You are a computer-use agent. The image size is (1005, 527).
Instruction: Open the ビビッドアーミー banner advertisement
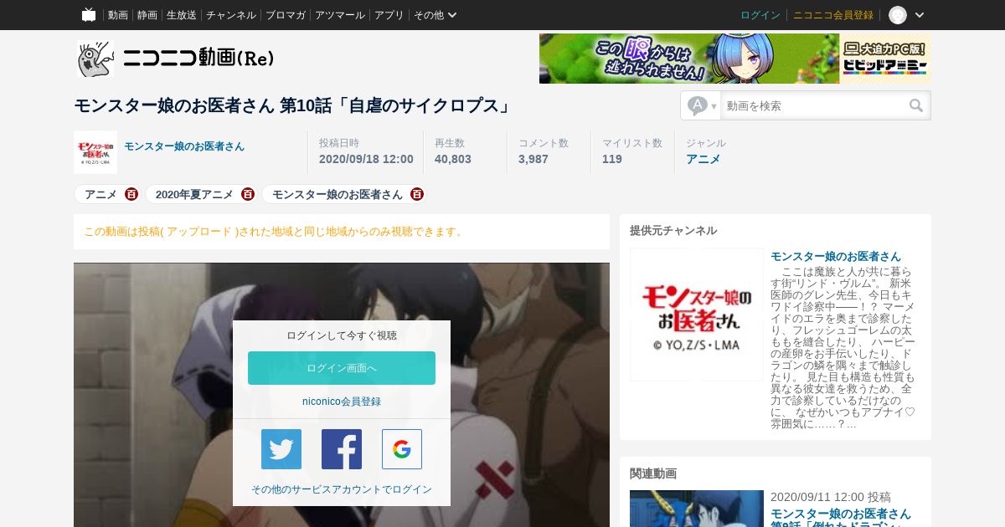click(735, 59)
